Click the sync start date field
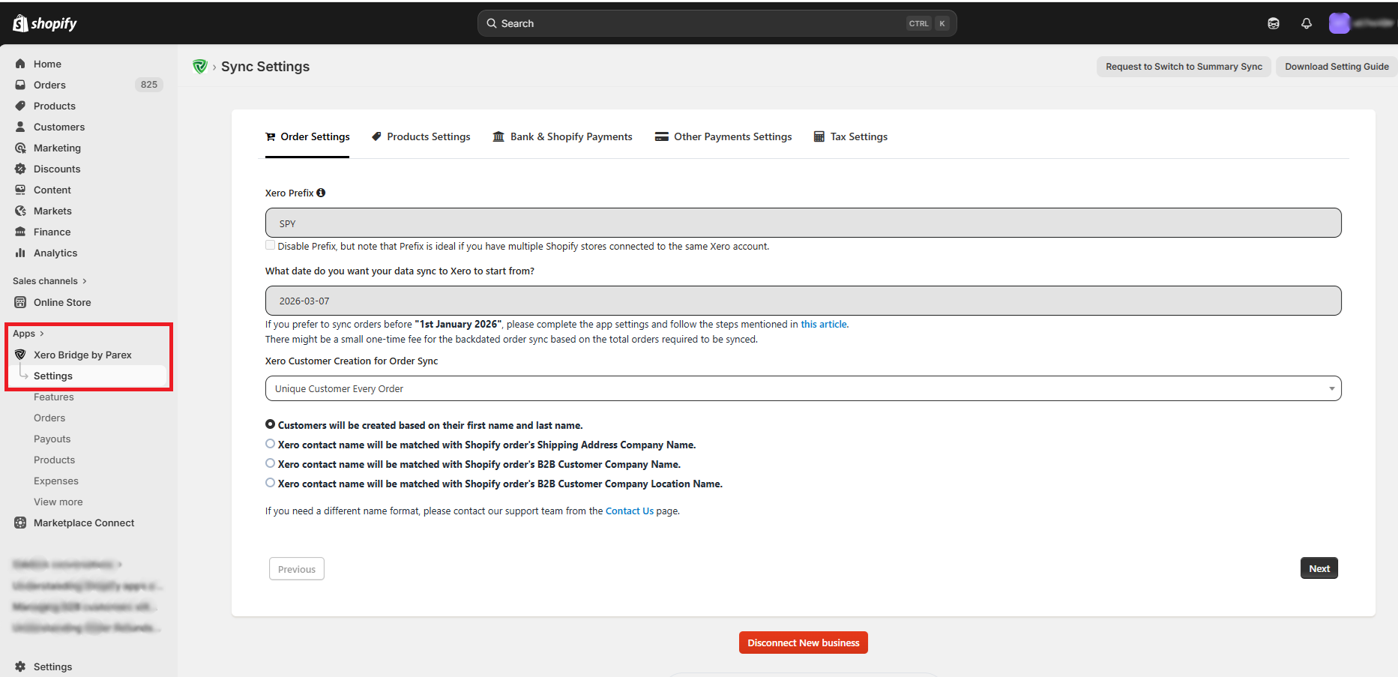 point(803,301)
